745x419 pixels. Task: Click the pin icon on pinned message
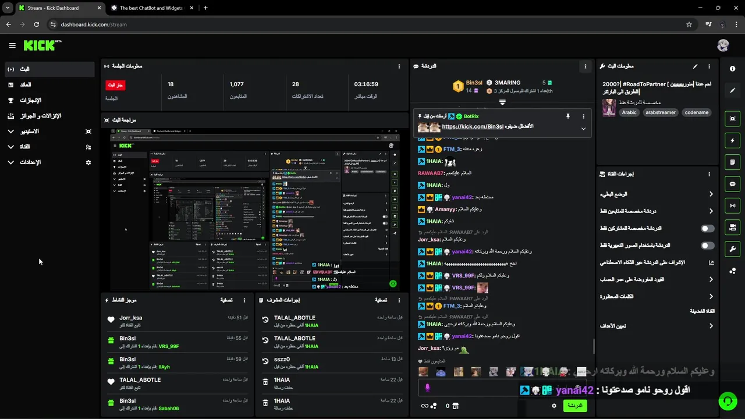[x=568, y=116]
